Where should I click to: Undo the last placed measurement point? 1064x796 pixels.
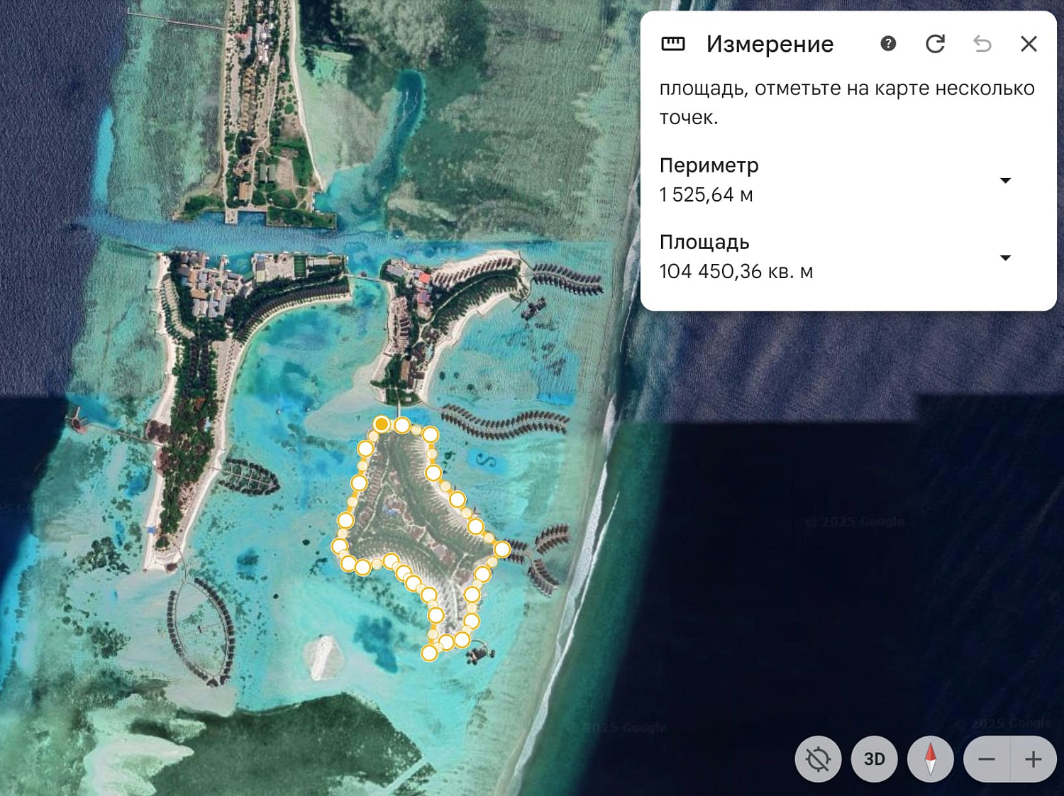coord(982,44)
